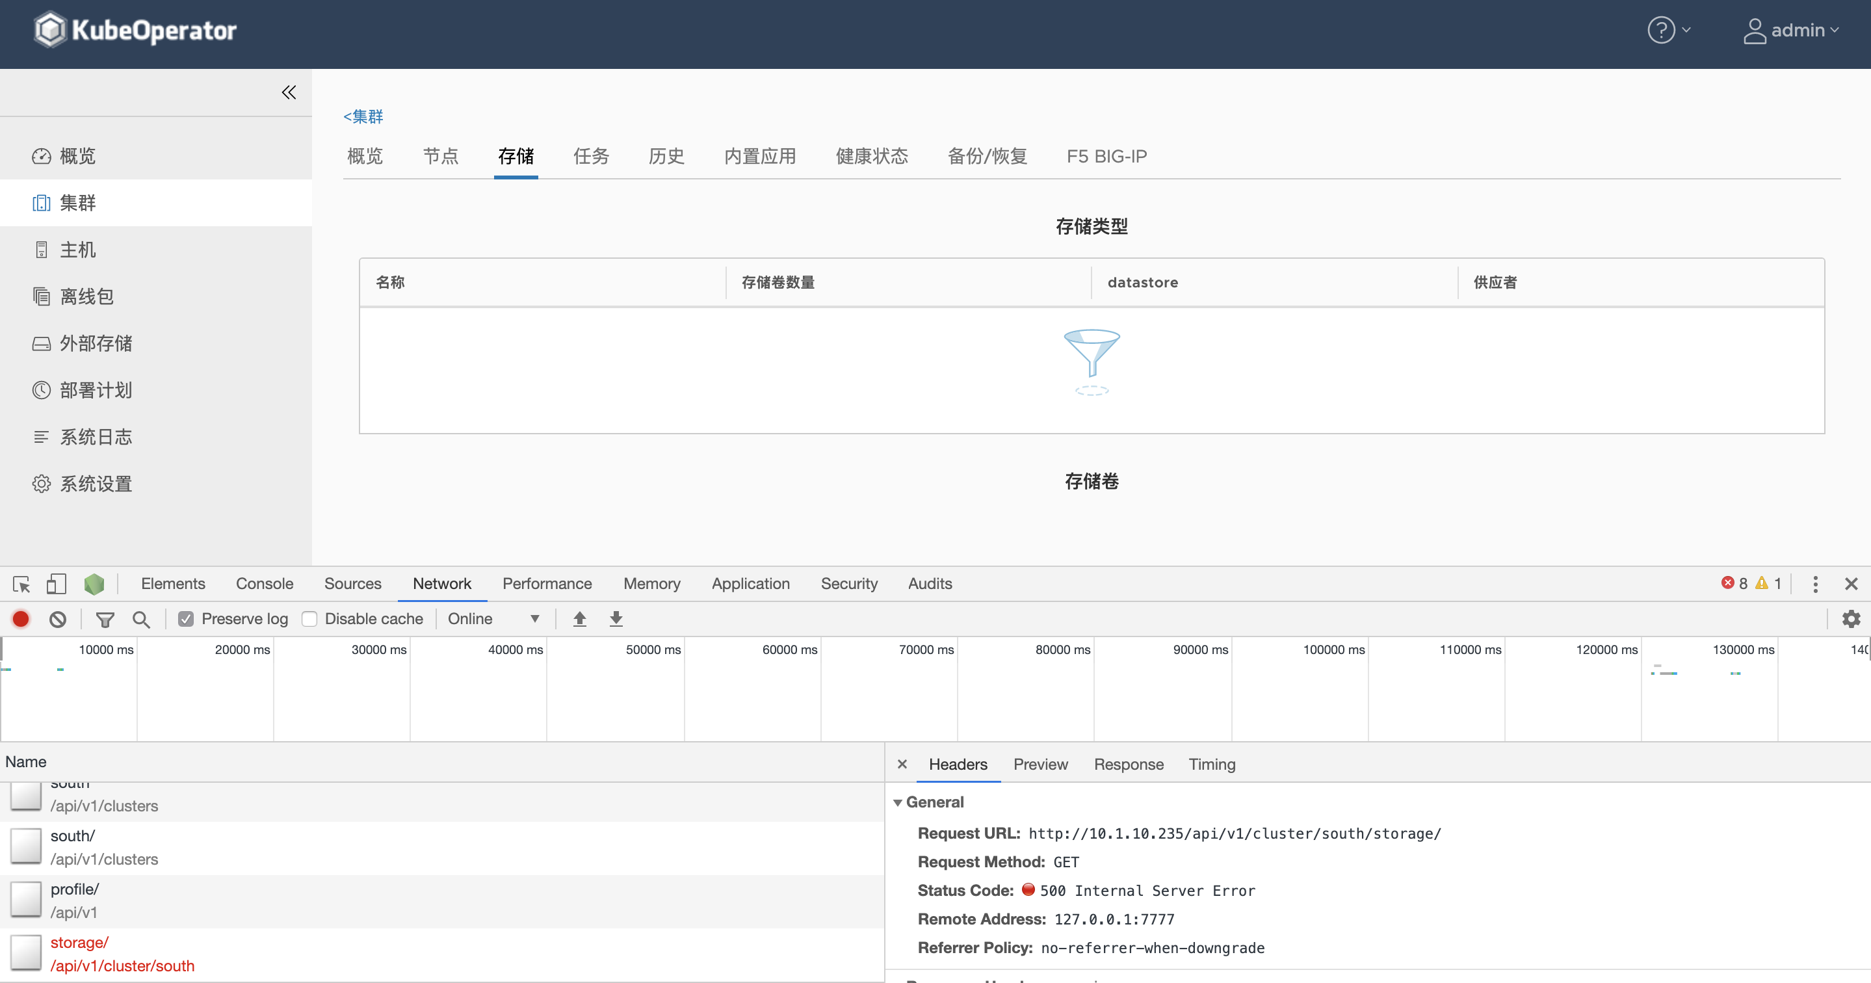Select the profile/ request row

click(441, 901)
